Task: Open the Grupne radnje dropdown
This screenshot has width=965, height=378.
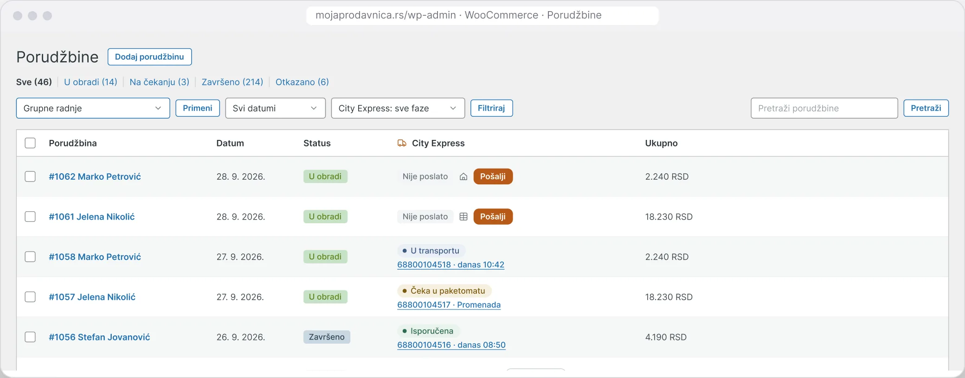Action: click(x=93, y=108)
